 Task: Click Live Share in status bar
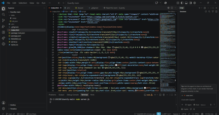(31, 114)
